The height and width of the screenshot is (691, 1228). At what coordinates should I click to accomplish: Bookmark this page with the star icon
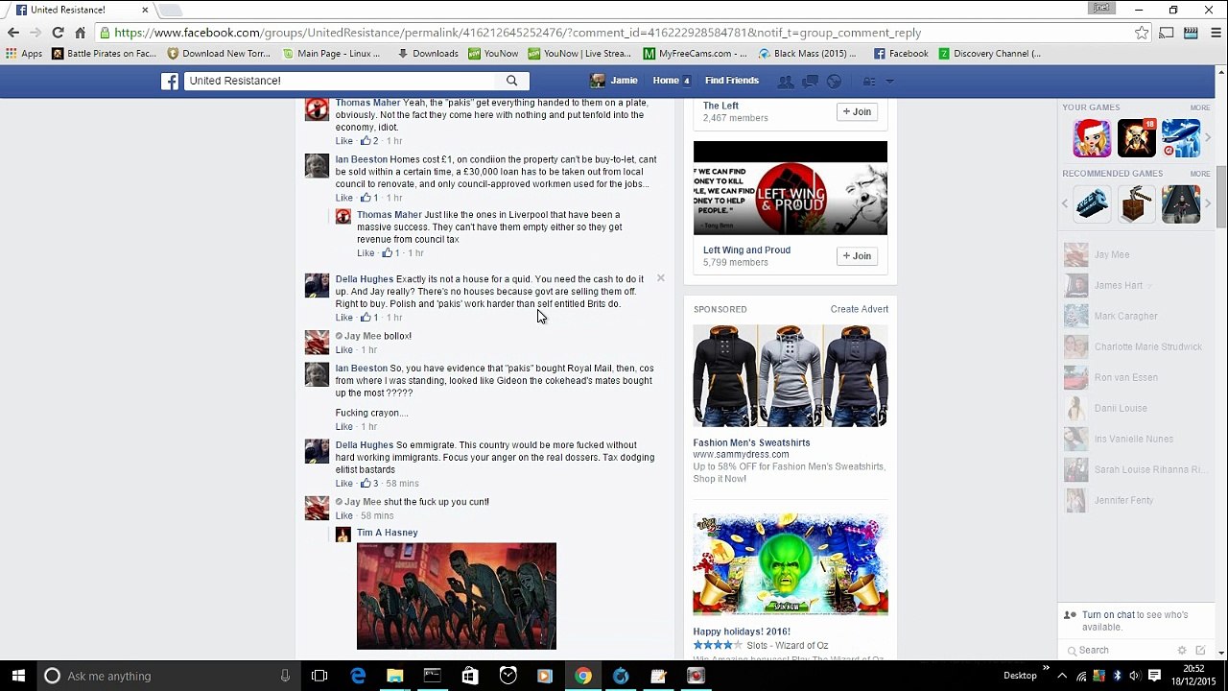pyautogui.click(x=1142, y=33)
